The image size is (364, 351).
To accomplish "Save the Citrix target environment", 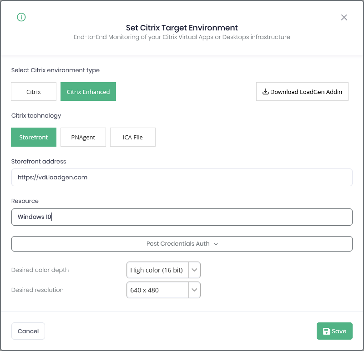I will (334, 331).
